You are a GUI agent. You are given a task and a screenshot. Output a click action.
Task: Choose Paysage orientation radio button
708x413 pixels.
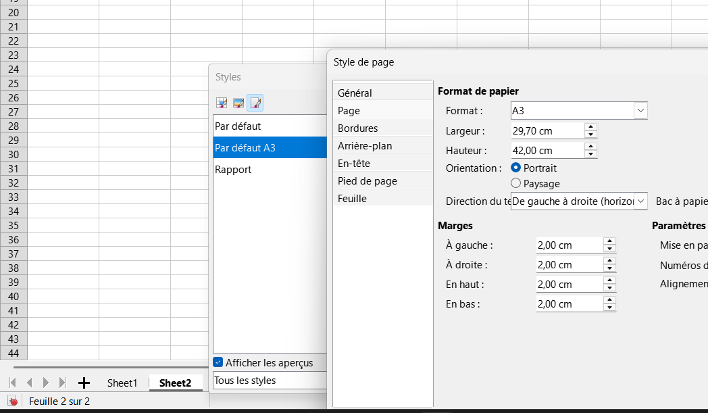point(516,183)
